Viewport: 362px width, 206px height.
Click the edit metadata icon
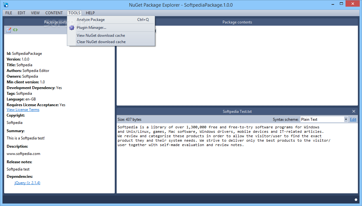(9, 30)
